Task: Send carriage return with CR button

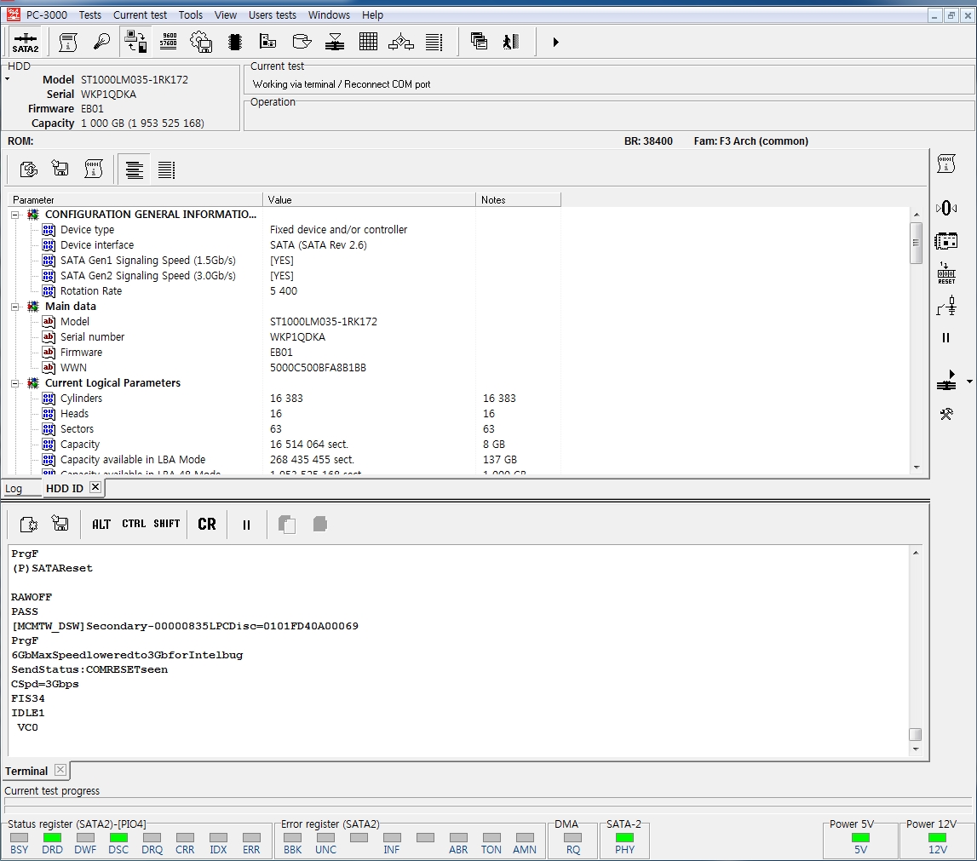Action: [207, 525]
